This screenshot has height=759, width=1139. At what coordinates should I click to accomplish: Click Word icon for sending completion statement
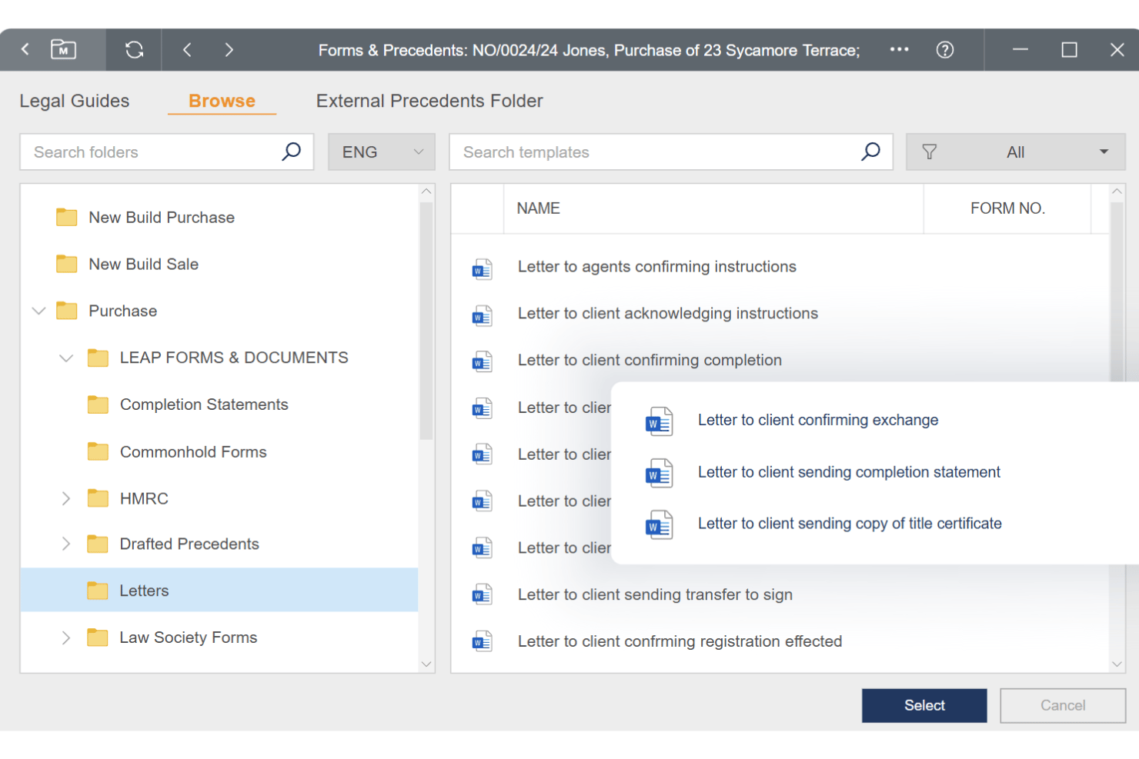coord(660,473)
